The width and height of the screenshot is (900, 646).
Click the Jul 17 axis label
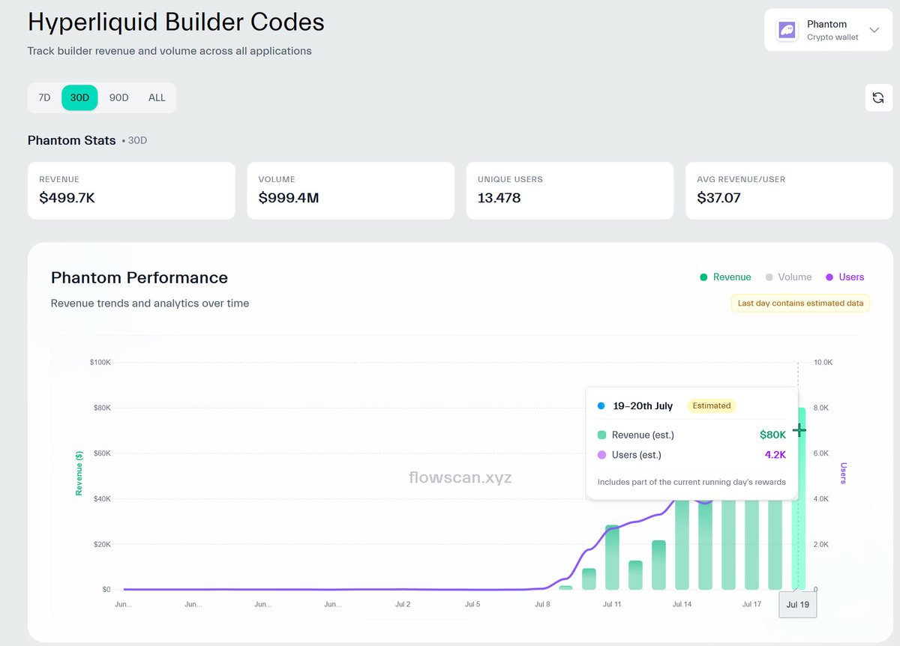(x=751, y=603)
